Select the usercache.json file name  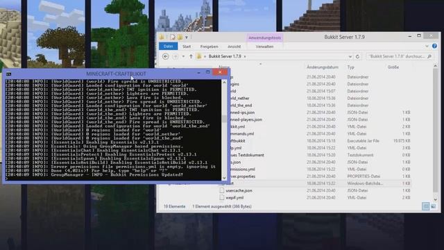click(239, 190)
